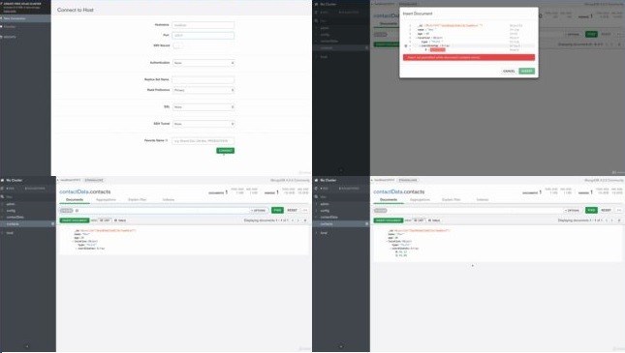
Task: Open the Create Free Atlas Cluster banner
Action: (x=25, y=7)
